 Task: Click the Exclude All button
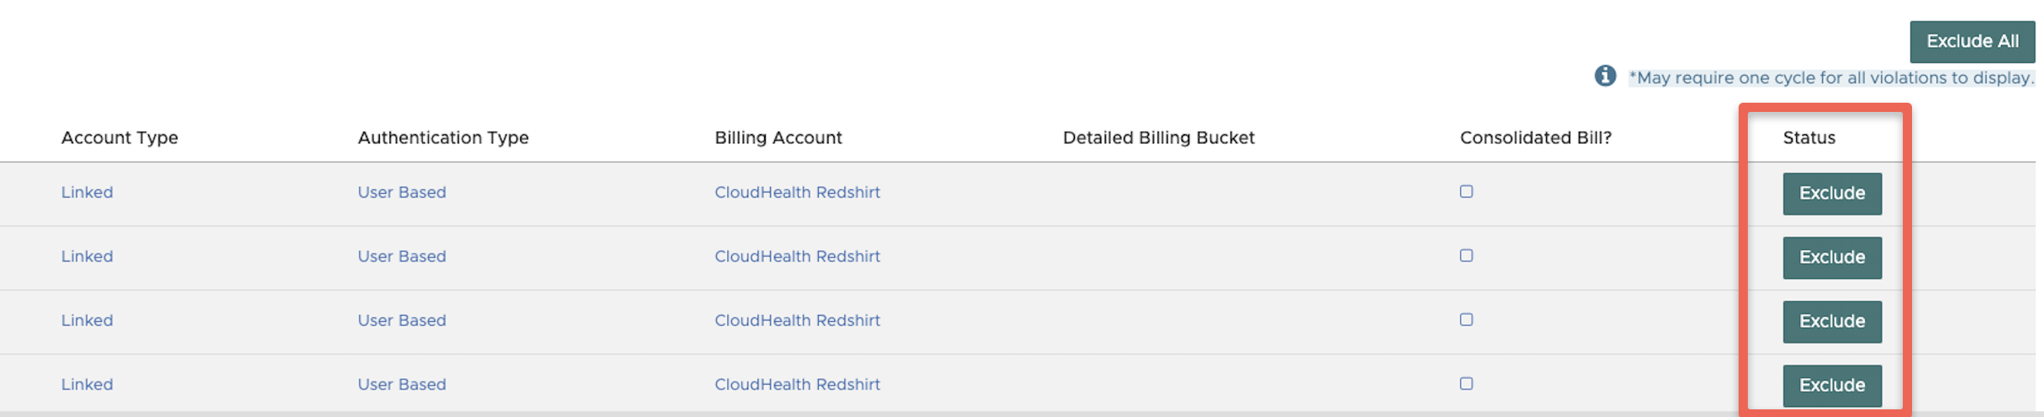tap(1971, 41)
